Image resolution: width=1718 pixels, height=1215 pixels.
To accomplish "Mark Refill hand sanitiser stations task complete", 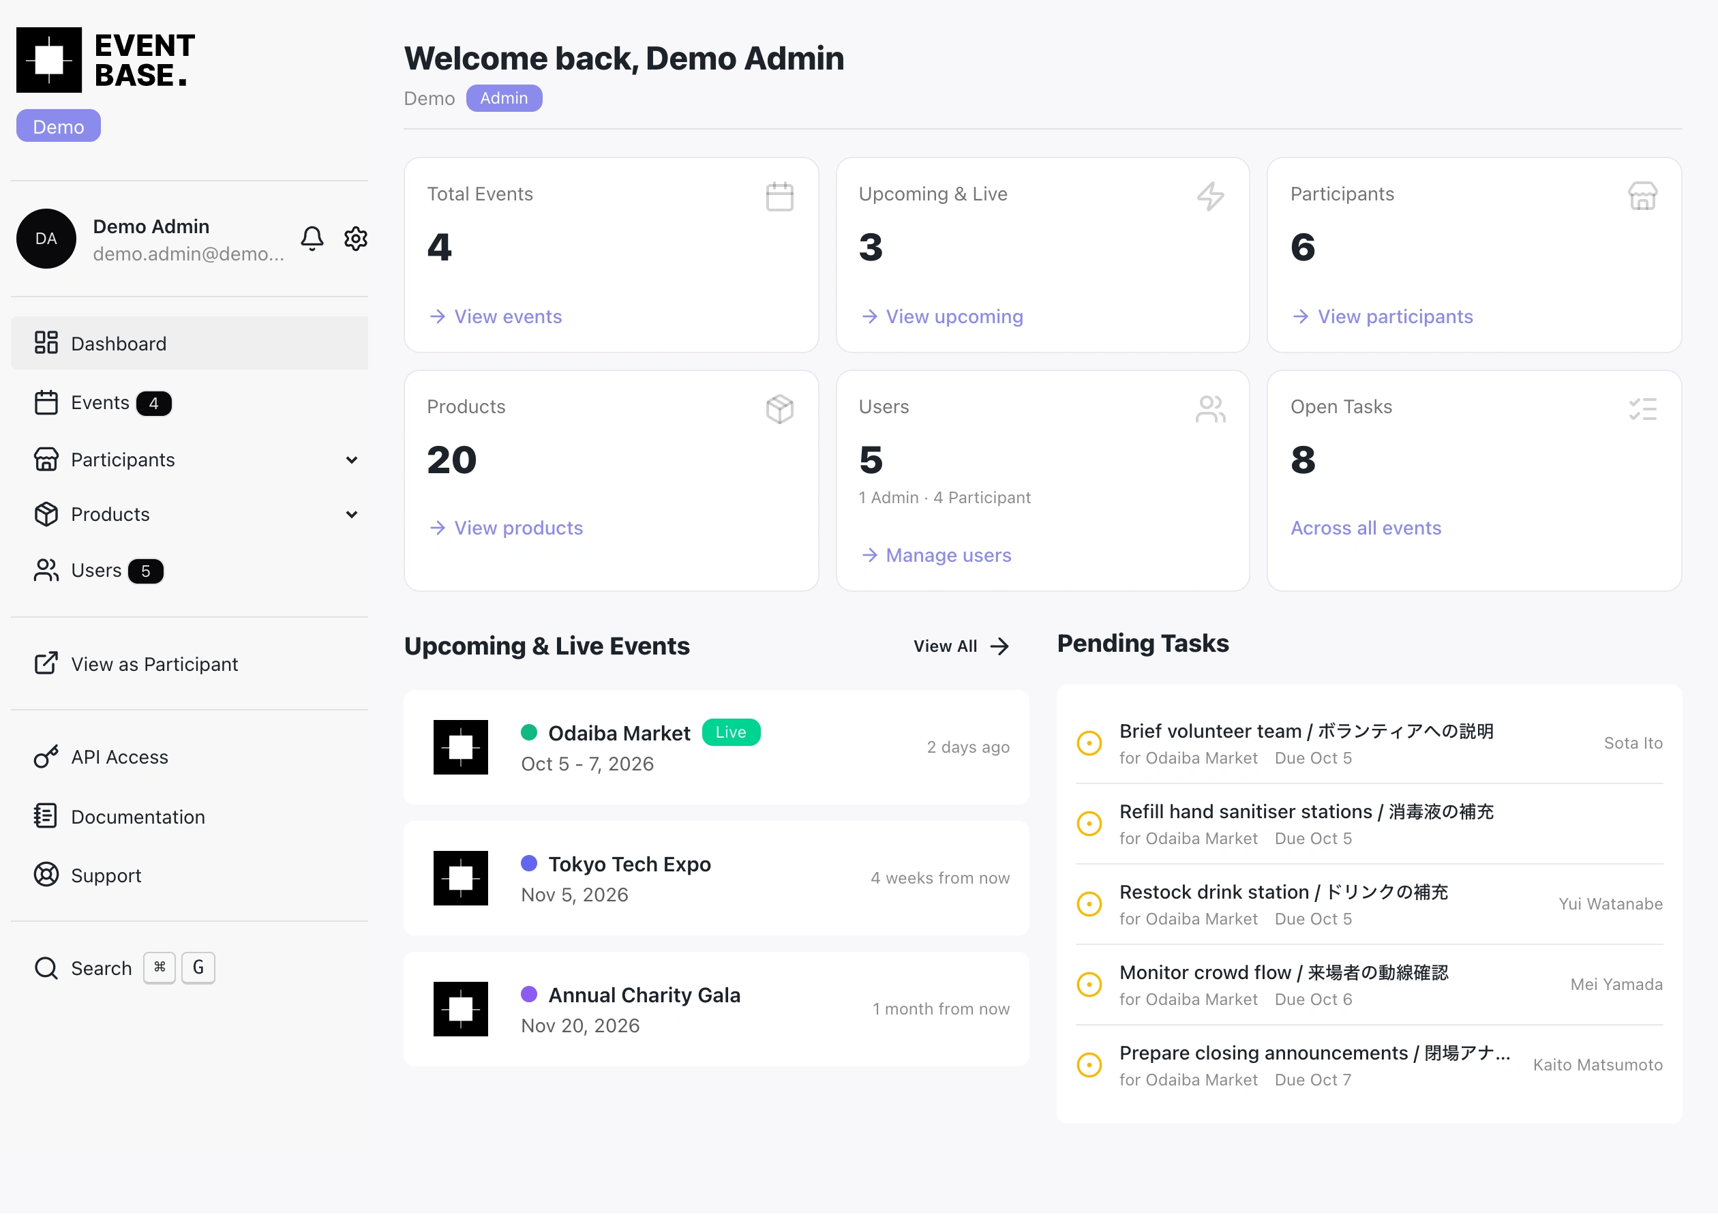I will (1089, 824).
